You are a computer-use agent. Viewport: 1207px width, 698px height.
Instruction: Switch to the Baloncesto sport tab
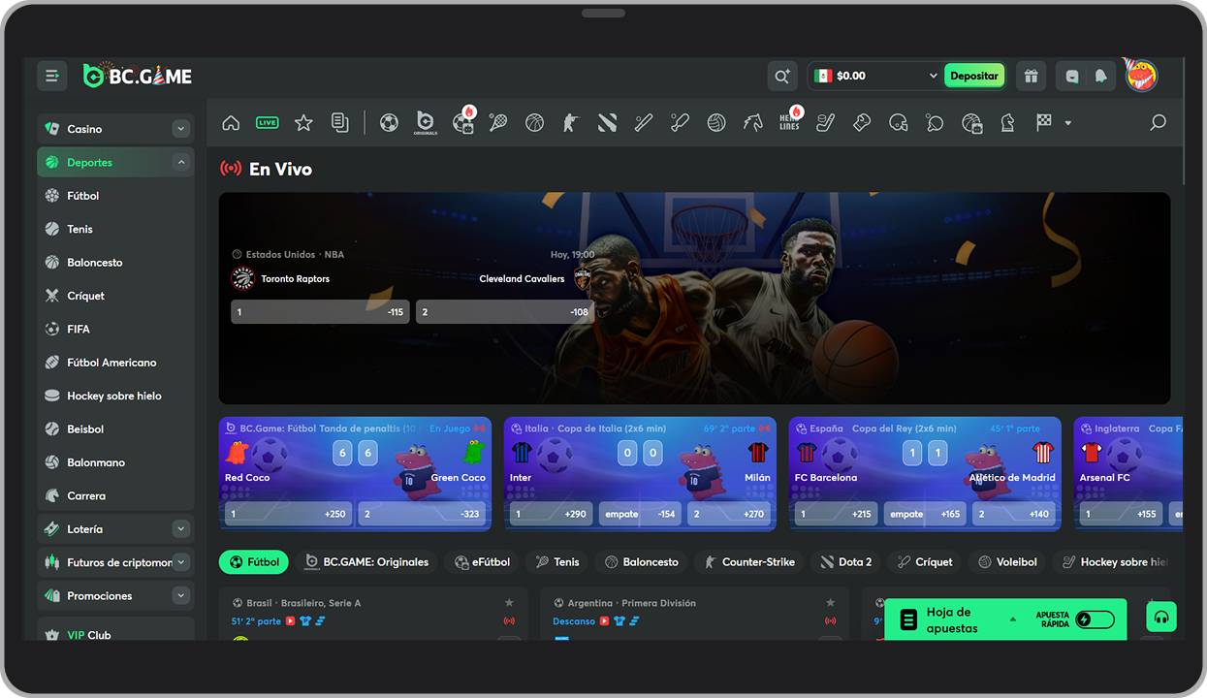coord(641,562)
